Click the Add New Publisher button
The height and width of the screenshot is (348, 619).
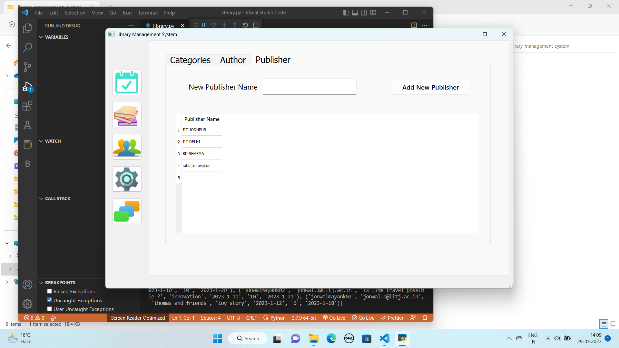click(430, 87)
